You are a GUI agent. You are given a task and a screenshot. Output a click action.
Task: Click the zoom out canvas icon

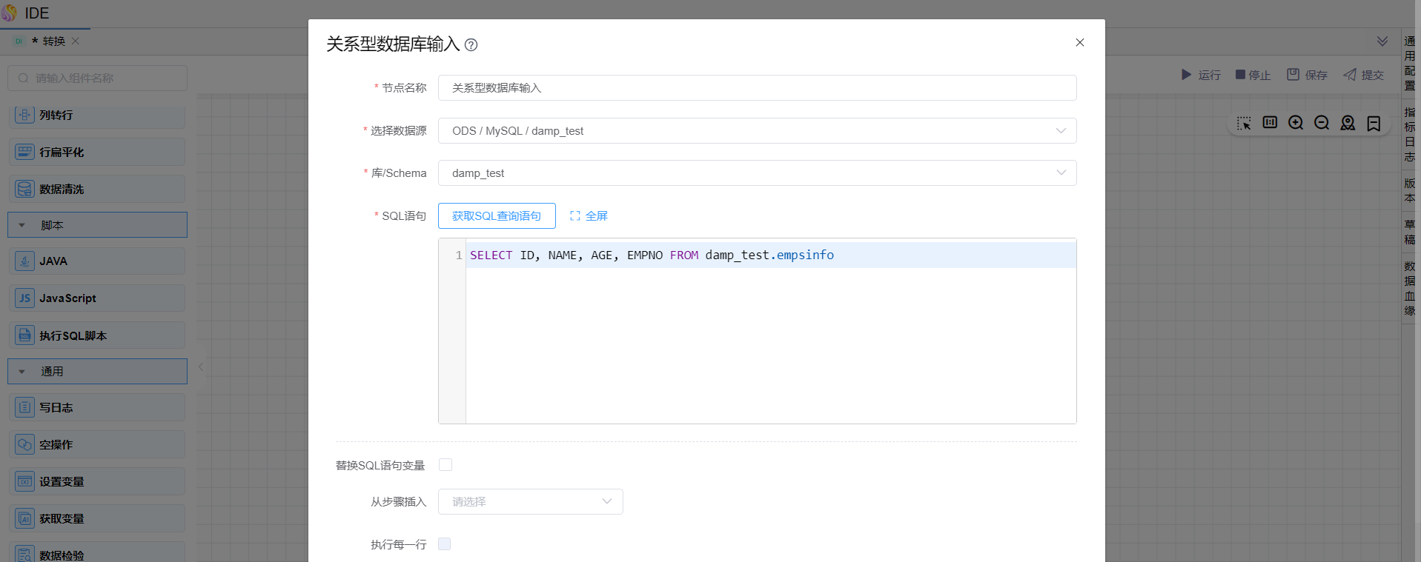pos(1322,123)
